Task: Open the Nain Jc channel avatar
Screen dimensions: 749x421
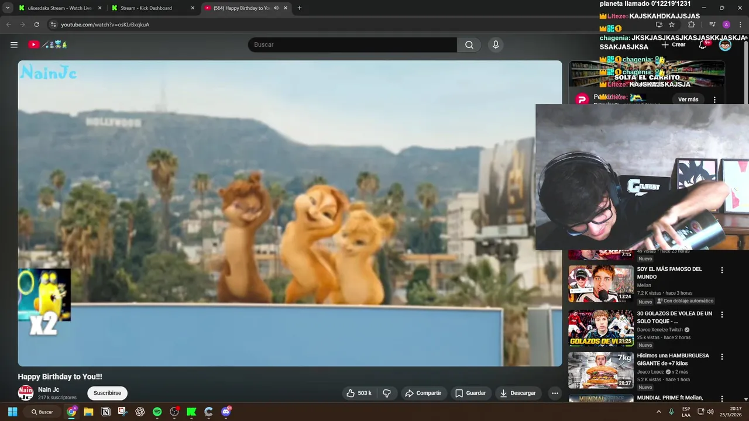Action: [26, 393]
